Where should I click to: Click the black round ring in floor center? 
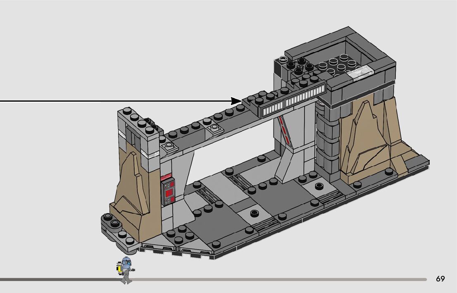point(255,214)
